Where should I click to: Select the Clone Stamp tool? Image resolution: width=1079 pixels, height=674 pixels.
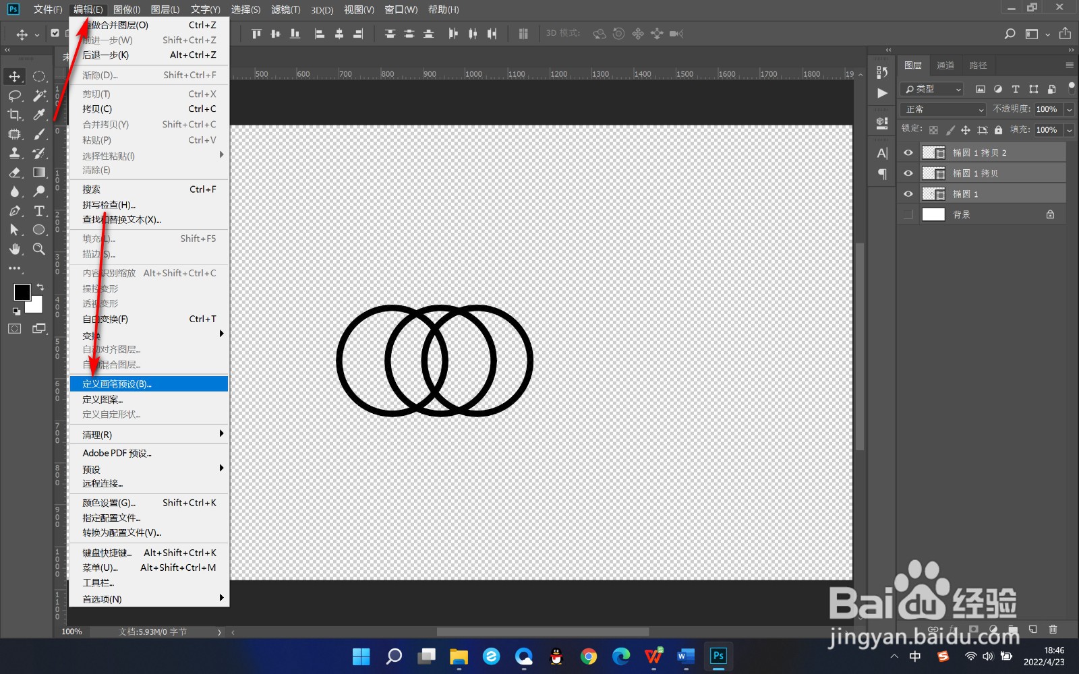(15, 154)
